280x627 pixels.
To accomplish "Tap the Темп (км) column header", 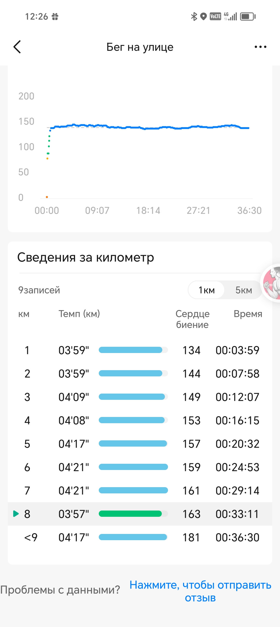I will point(79,314).
